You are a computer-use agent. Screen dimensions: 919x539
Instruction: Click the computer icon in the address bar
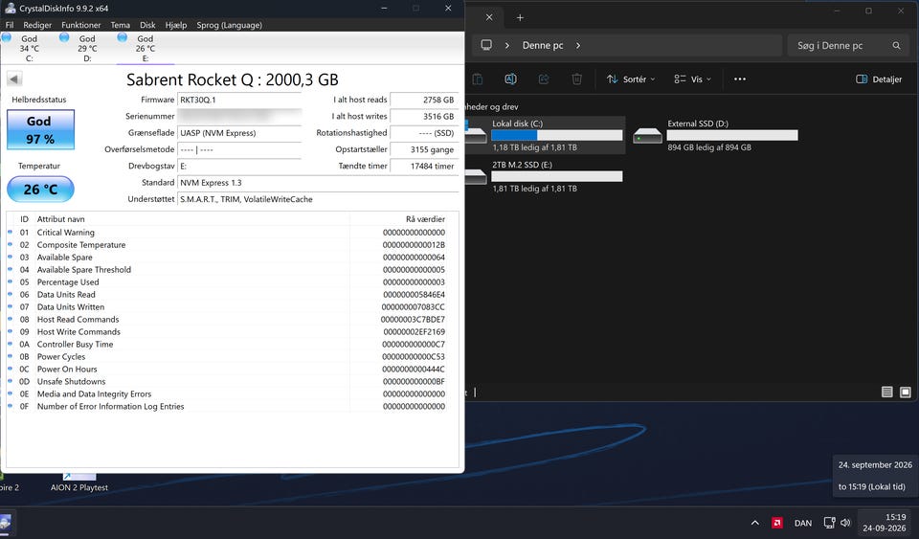tap(486, 45)
